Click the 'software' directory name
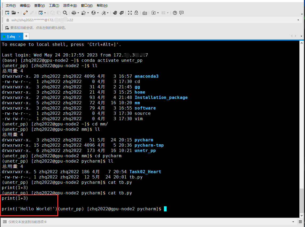 point(145,108)
